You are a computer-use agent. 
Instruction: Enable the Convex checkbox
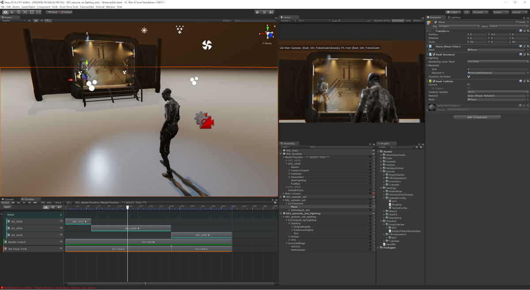(469, 85)
